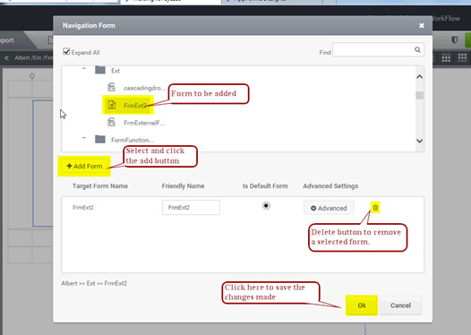Click the back chevrons in background breadcrumb
Screen dimensions: 471x335
6,57
